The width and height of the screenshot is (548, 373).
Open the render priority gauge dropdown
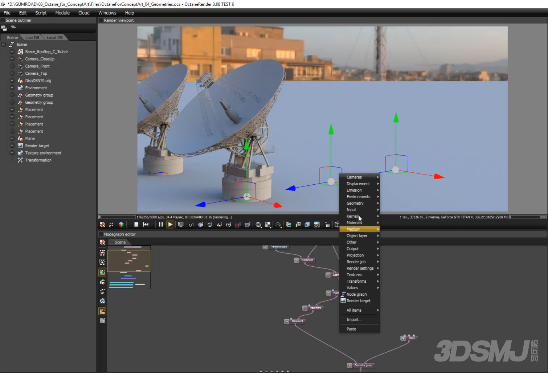click(278, 225)
